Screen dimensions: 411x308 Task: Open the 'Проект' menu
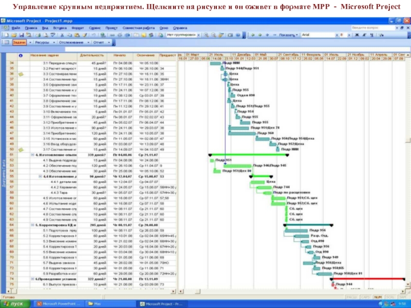click(x=111, y=28)
